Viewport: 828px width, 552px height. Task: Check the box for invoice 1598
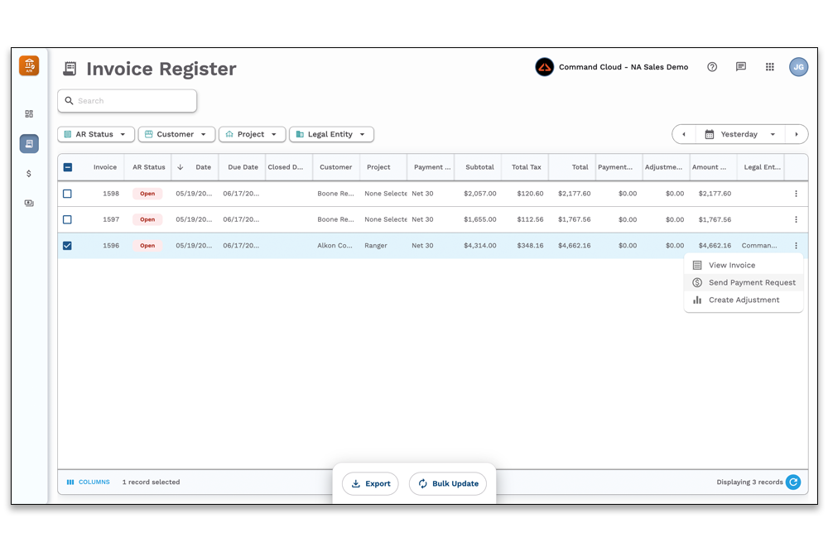[68, 194]
